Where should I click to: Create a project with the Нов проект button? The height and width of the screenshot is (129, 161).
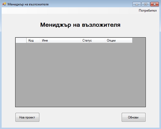[x=27, y=117]
